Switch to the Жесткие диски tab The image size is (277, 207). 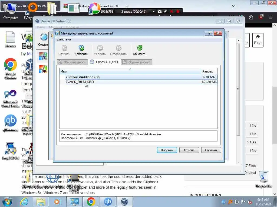pyautogui.click(x=72, y=62)
